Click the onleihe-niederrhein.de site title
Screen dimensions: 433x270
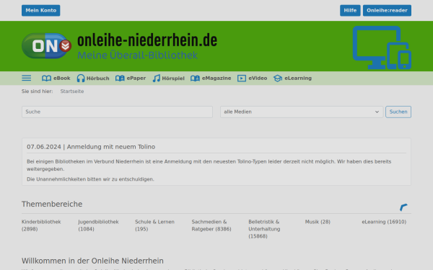click(x=147, y=40)
